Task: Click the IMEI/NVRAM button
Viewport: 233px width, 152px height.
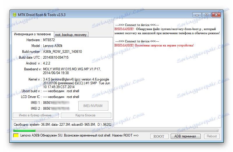Action: click(x=93, y=106)
